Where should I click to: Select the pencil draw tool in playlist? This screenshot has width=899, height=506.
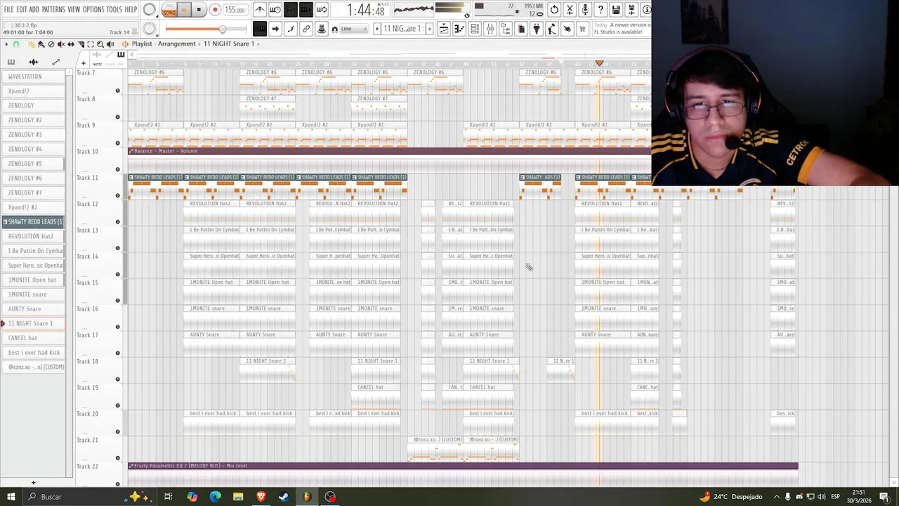click(32, 44)
